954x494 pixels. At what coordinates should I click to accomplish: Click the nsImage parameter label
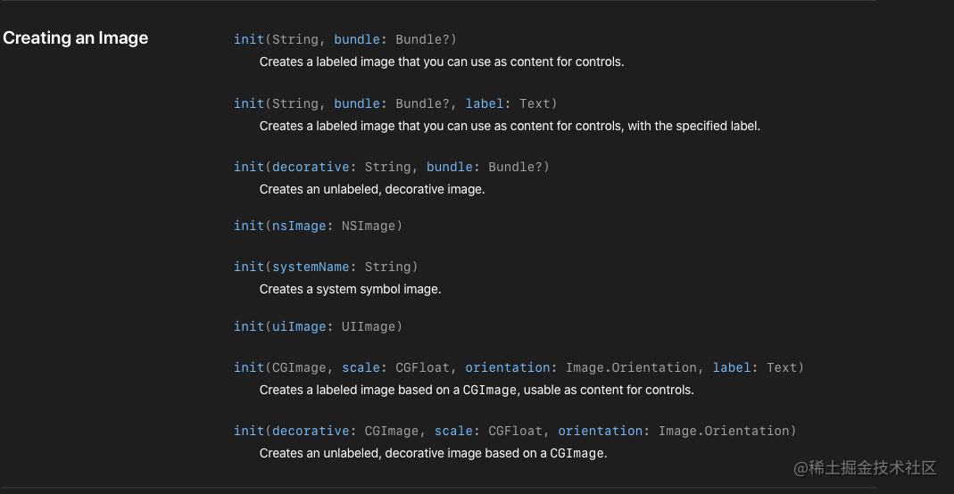pyautogui.click(x=299, y=226)
